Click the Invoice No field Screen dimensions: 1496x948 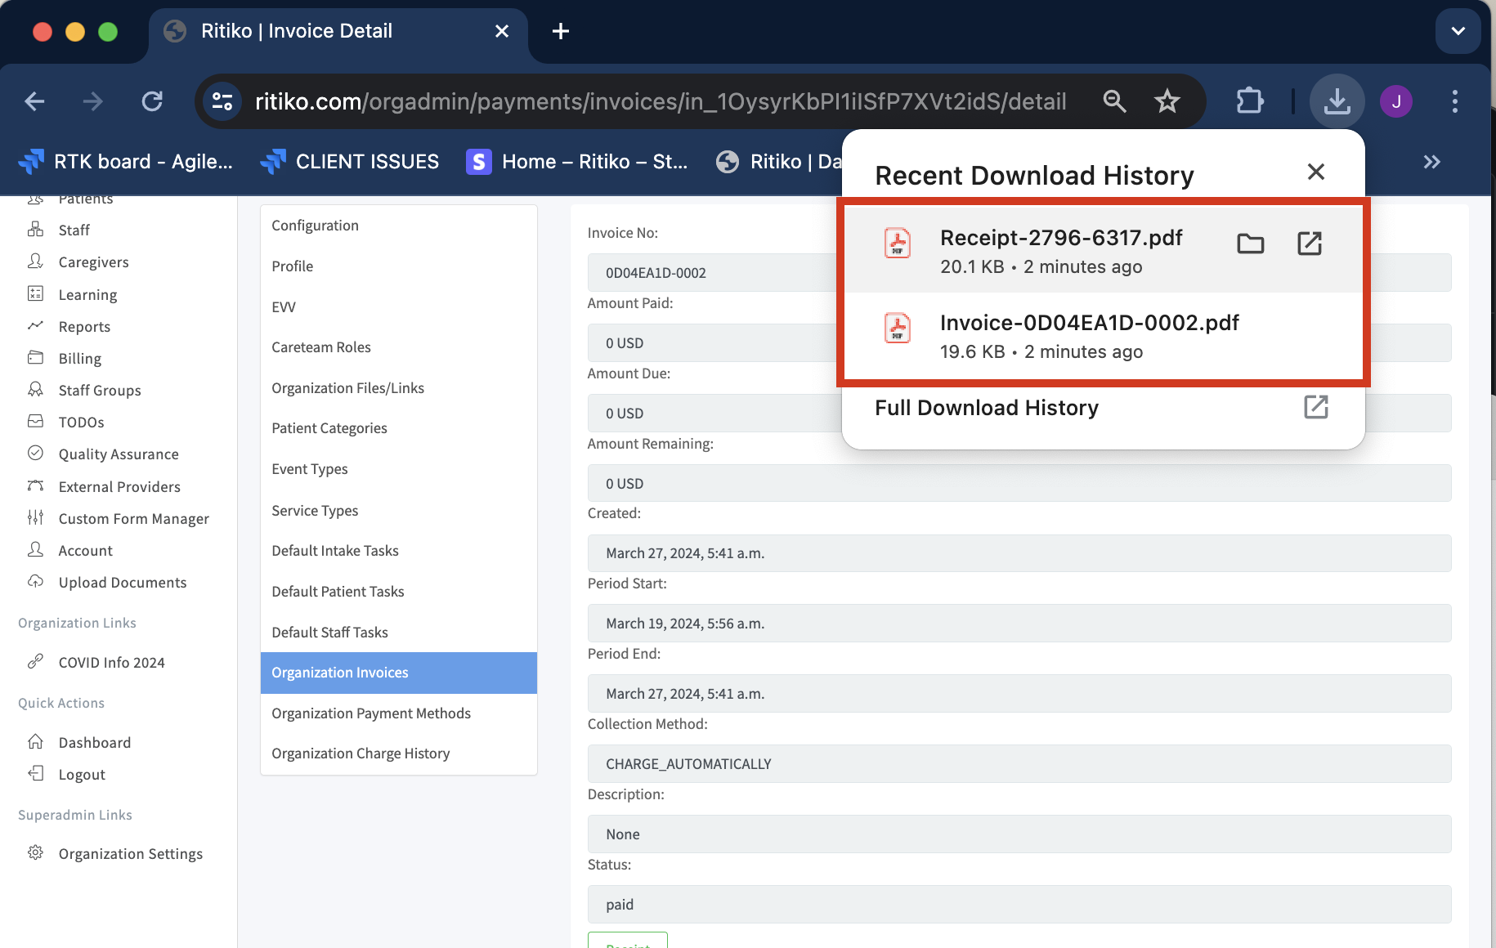[711, 273]
